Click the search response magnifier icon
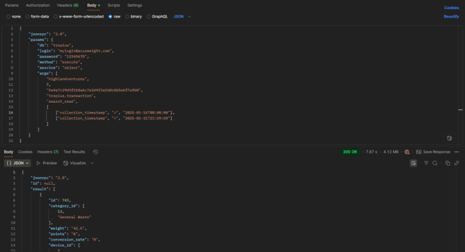 tap(435, 163)
